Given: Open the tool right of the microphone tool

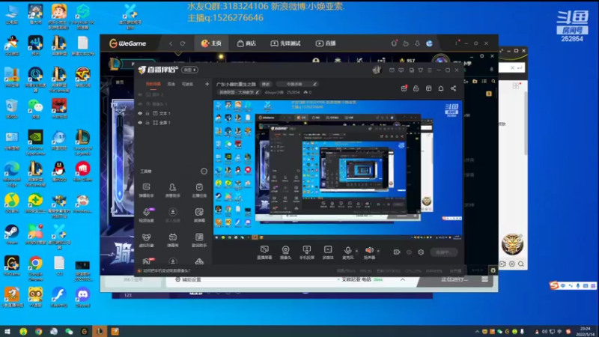Looking at the screenshot, I should (x=173, y=215).
